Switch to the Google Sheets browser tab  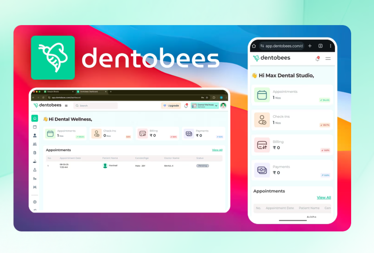[59, 92]
